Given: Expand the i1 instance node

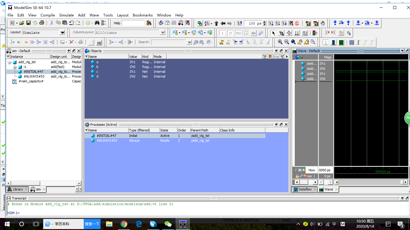Looking at the screenshot, I should click(x=15, y=67).
